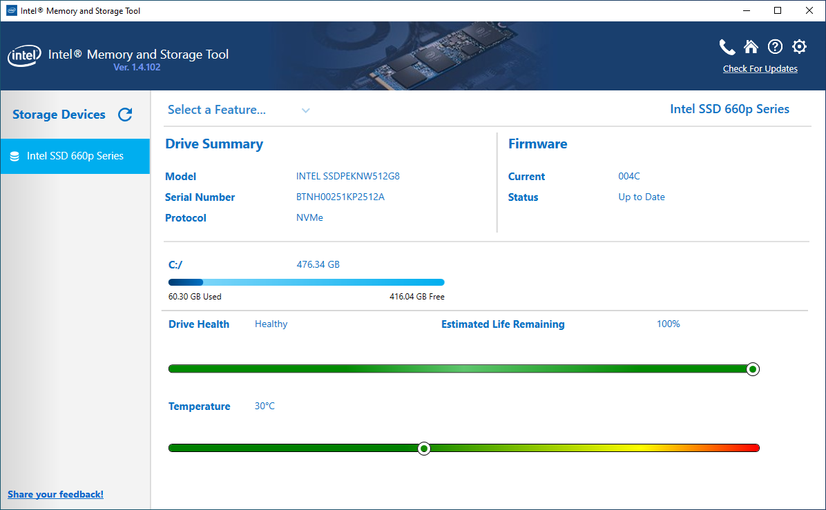Refresh the Storage Devices list
The image size is (826, 510).
click(125, 114)
